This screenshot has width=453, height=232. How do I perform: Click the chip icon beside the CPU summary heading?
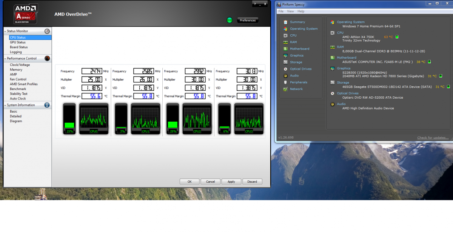point(332,33)
